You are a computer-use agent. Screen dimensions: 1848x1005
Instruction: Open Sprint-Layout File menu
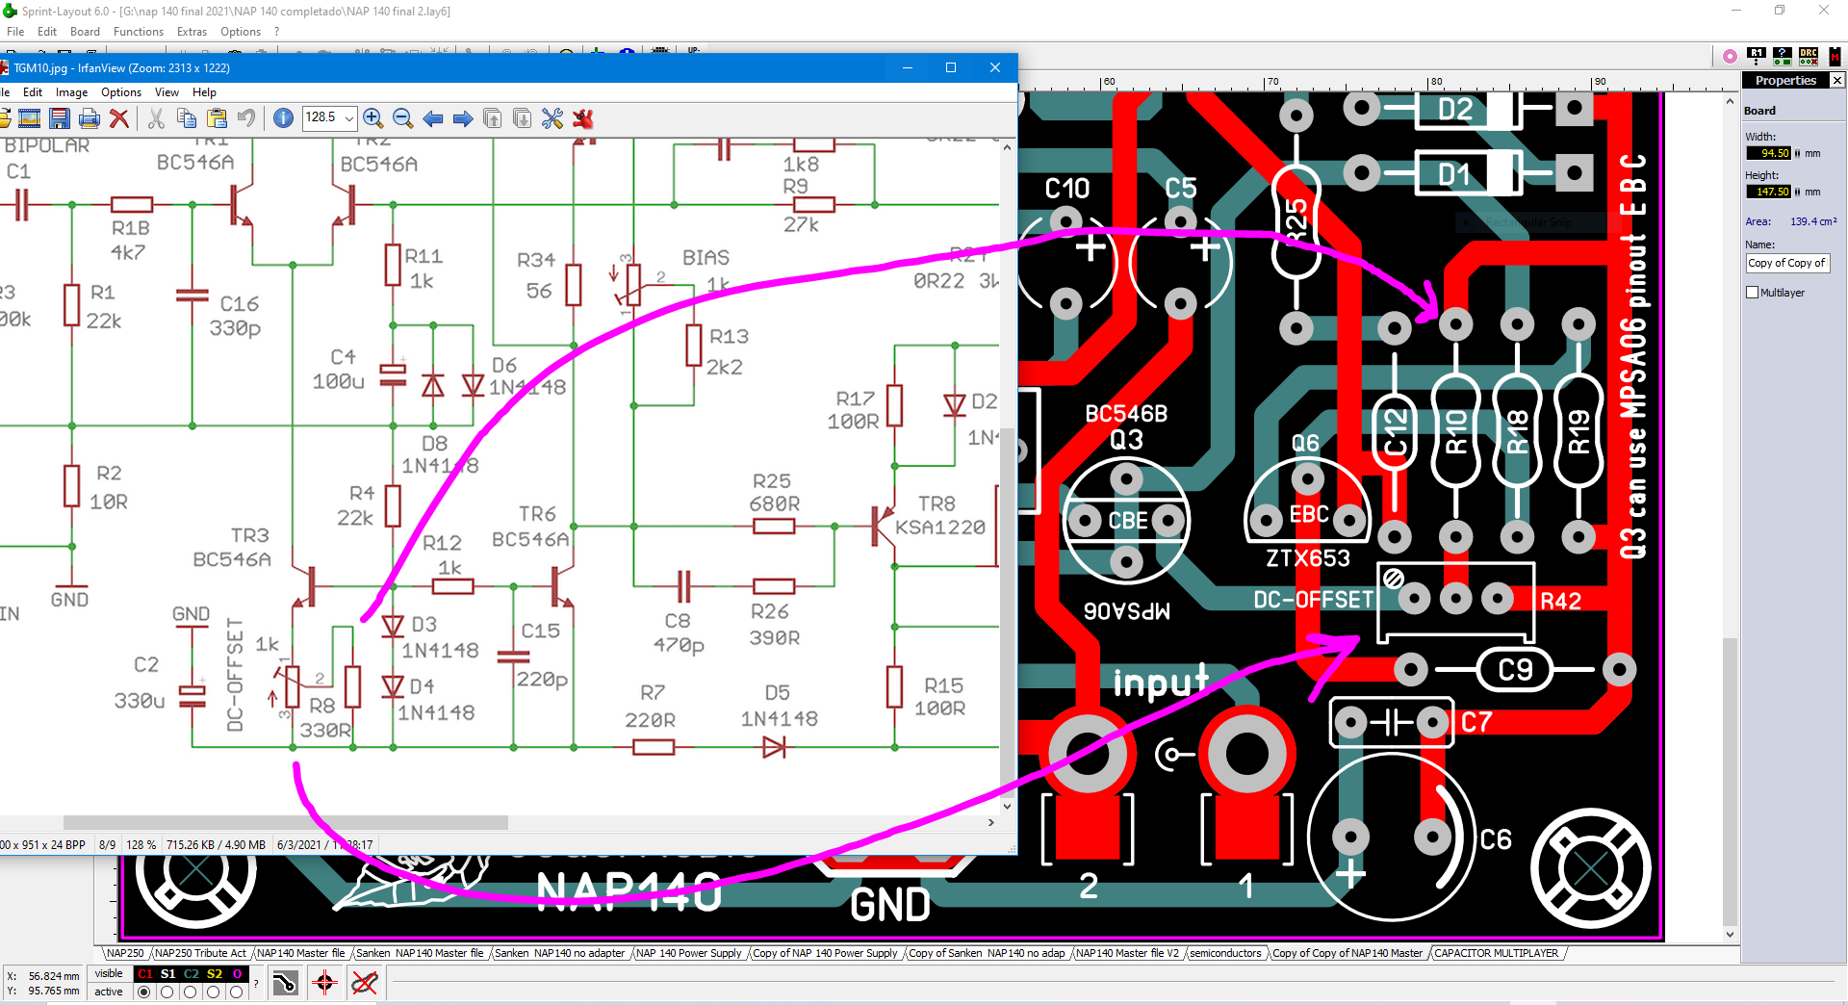(15, 32)
